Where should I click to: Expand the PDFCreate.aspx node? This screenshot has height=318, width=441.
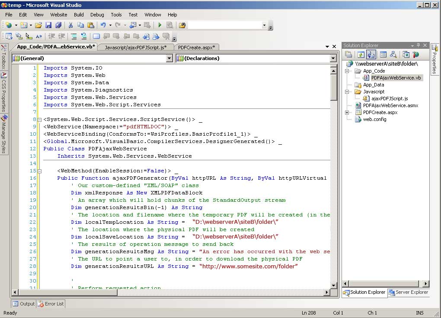tap(347, 112)
